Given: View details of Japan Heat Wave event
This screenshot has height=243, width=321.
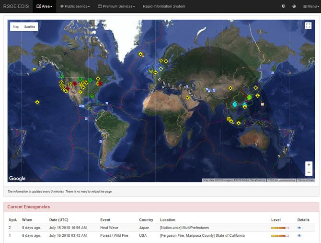Looking at the screenshot, I should (x=299, y=228).
